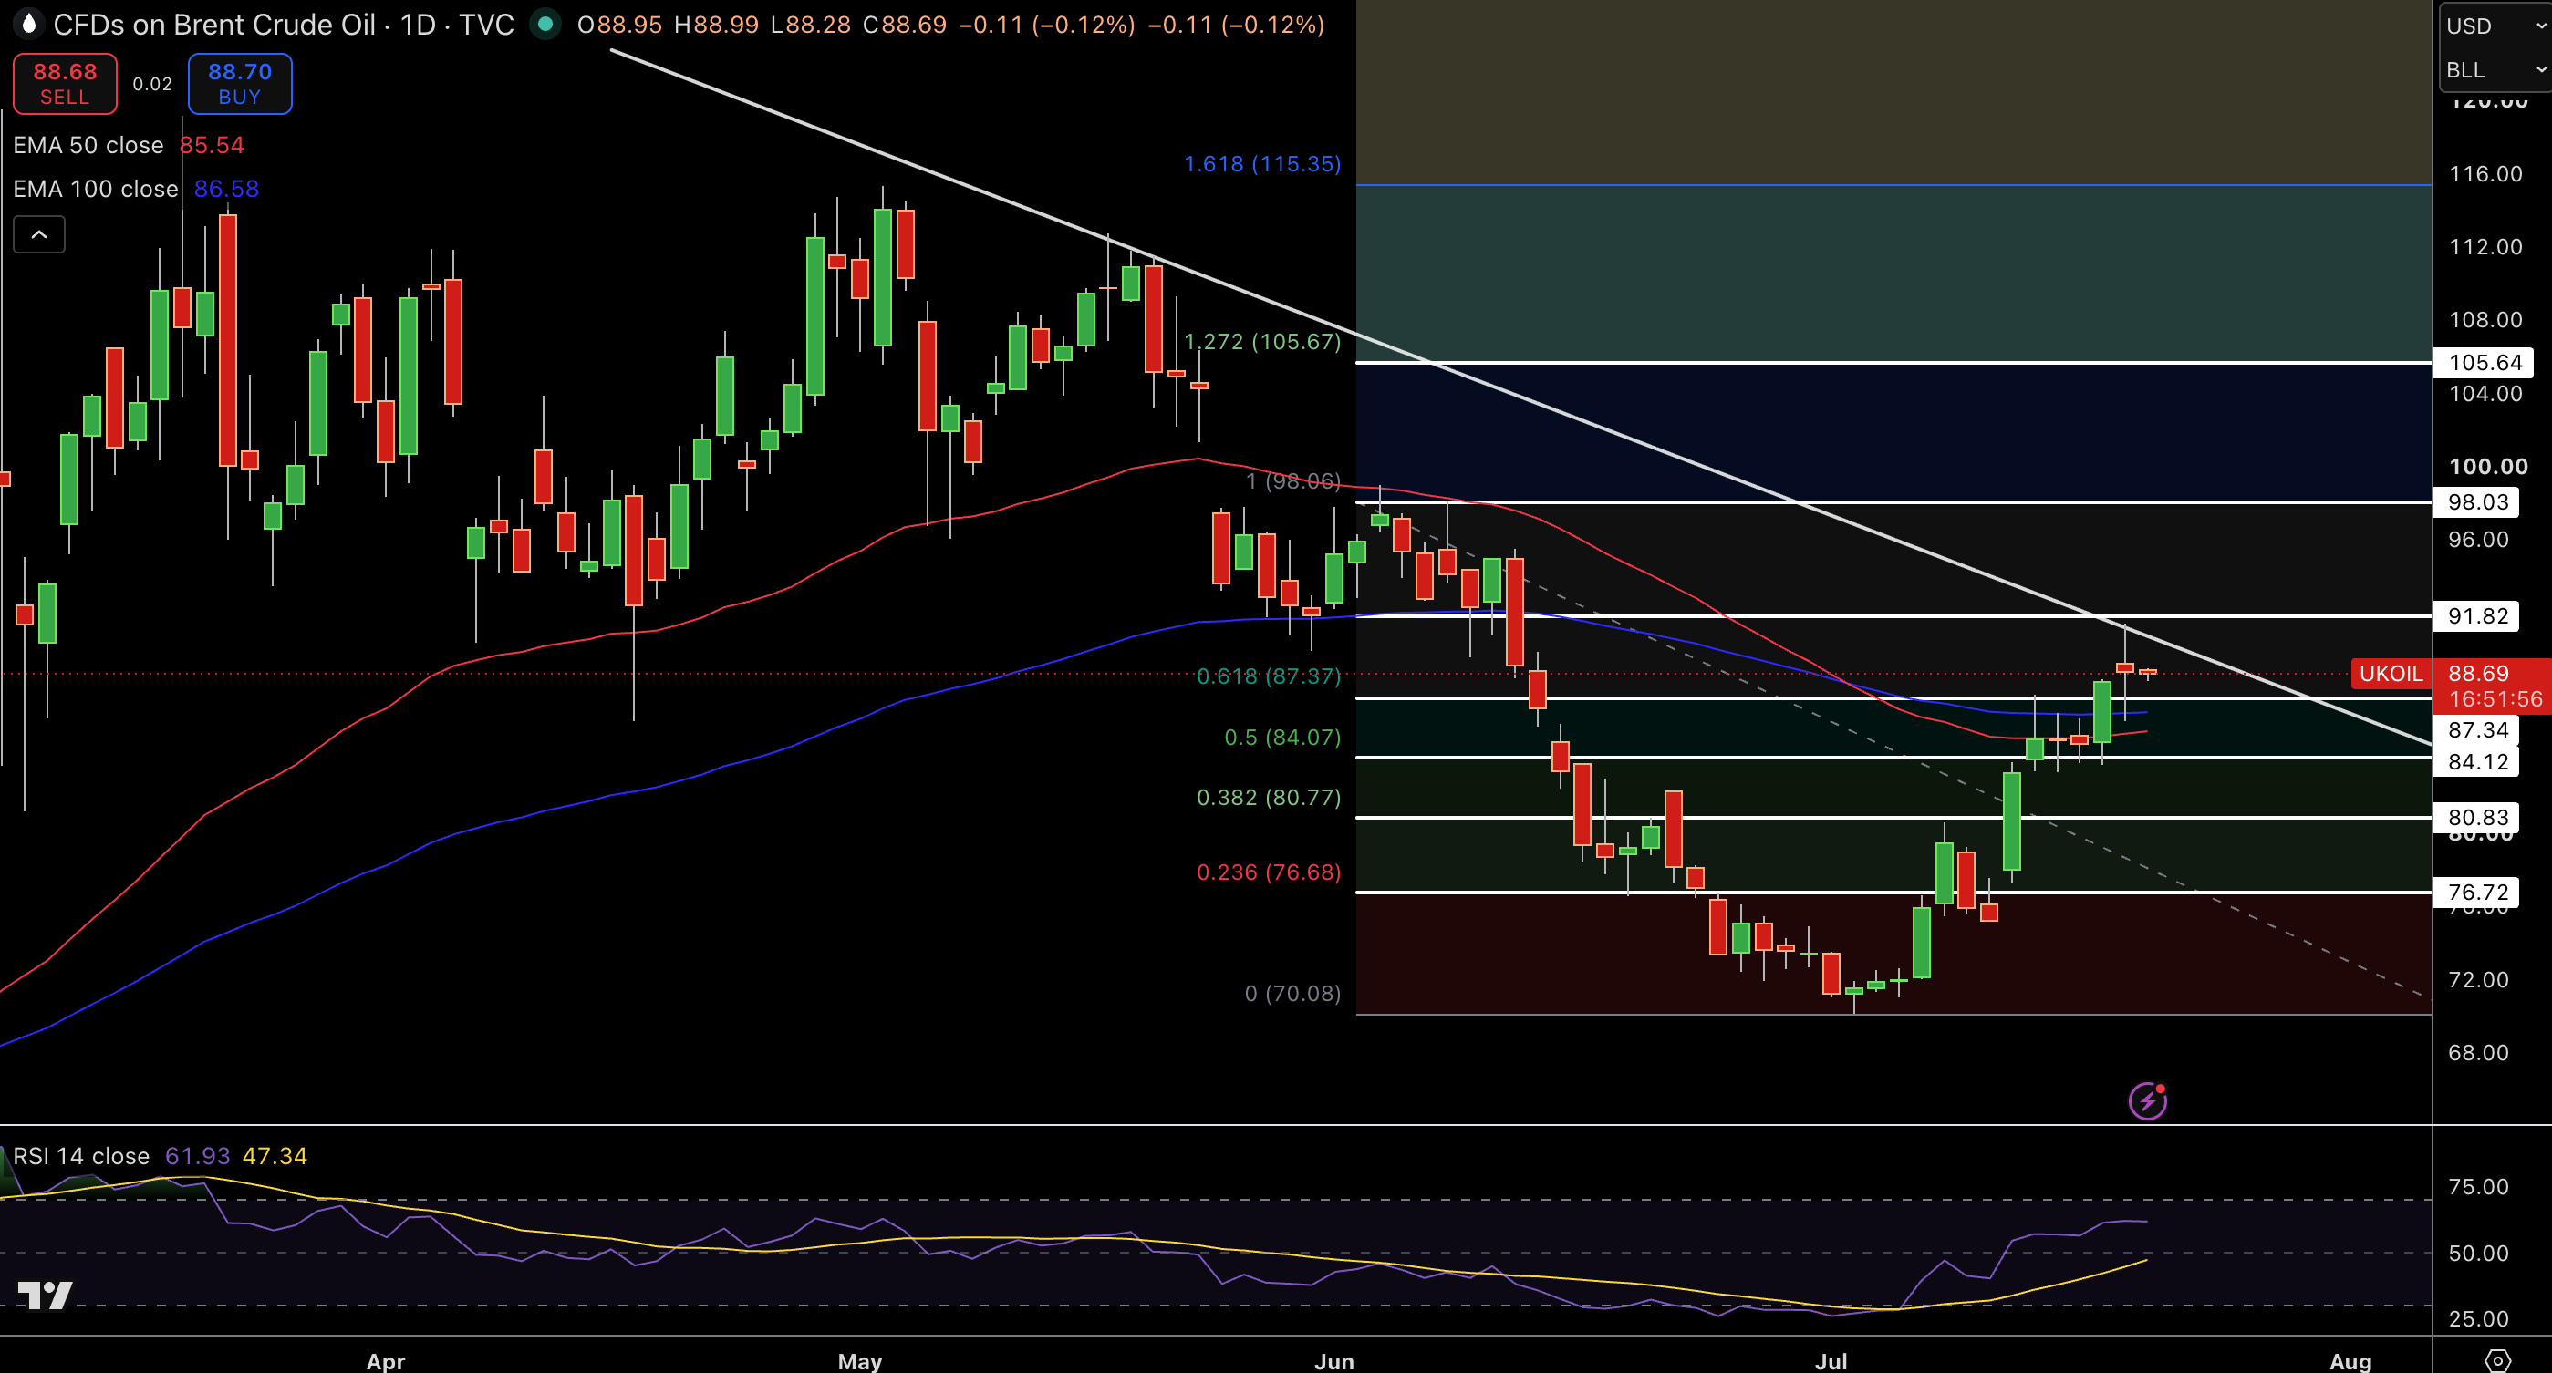Click the 0.236 (76.68) Fibonacci label
This screenshot has width=2552, height=1373.
1268,872
